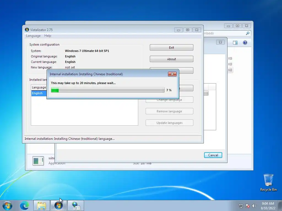
Task: Click the Show Desktop strip on taskbar
Action: coord(280,206)
